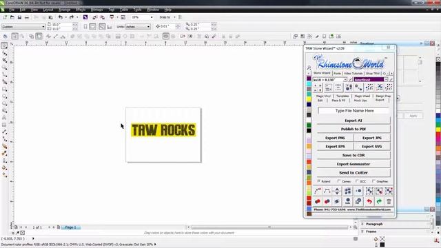Click the Export SVG button

(372, 147)
